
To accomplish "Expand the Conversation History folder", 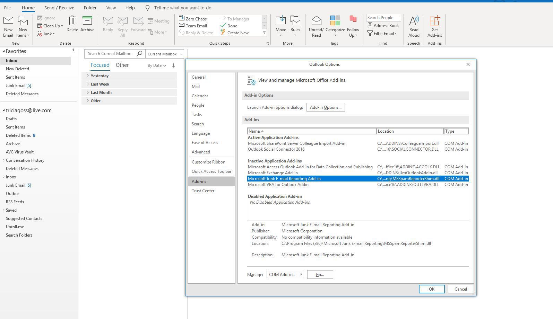I will (x=3, y=160).
